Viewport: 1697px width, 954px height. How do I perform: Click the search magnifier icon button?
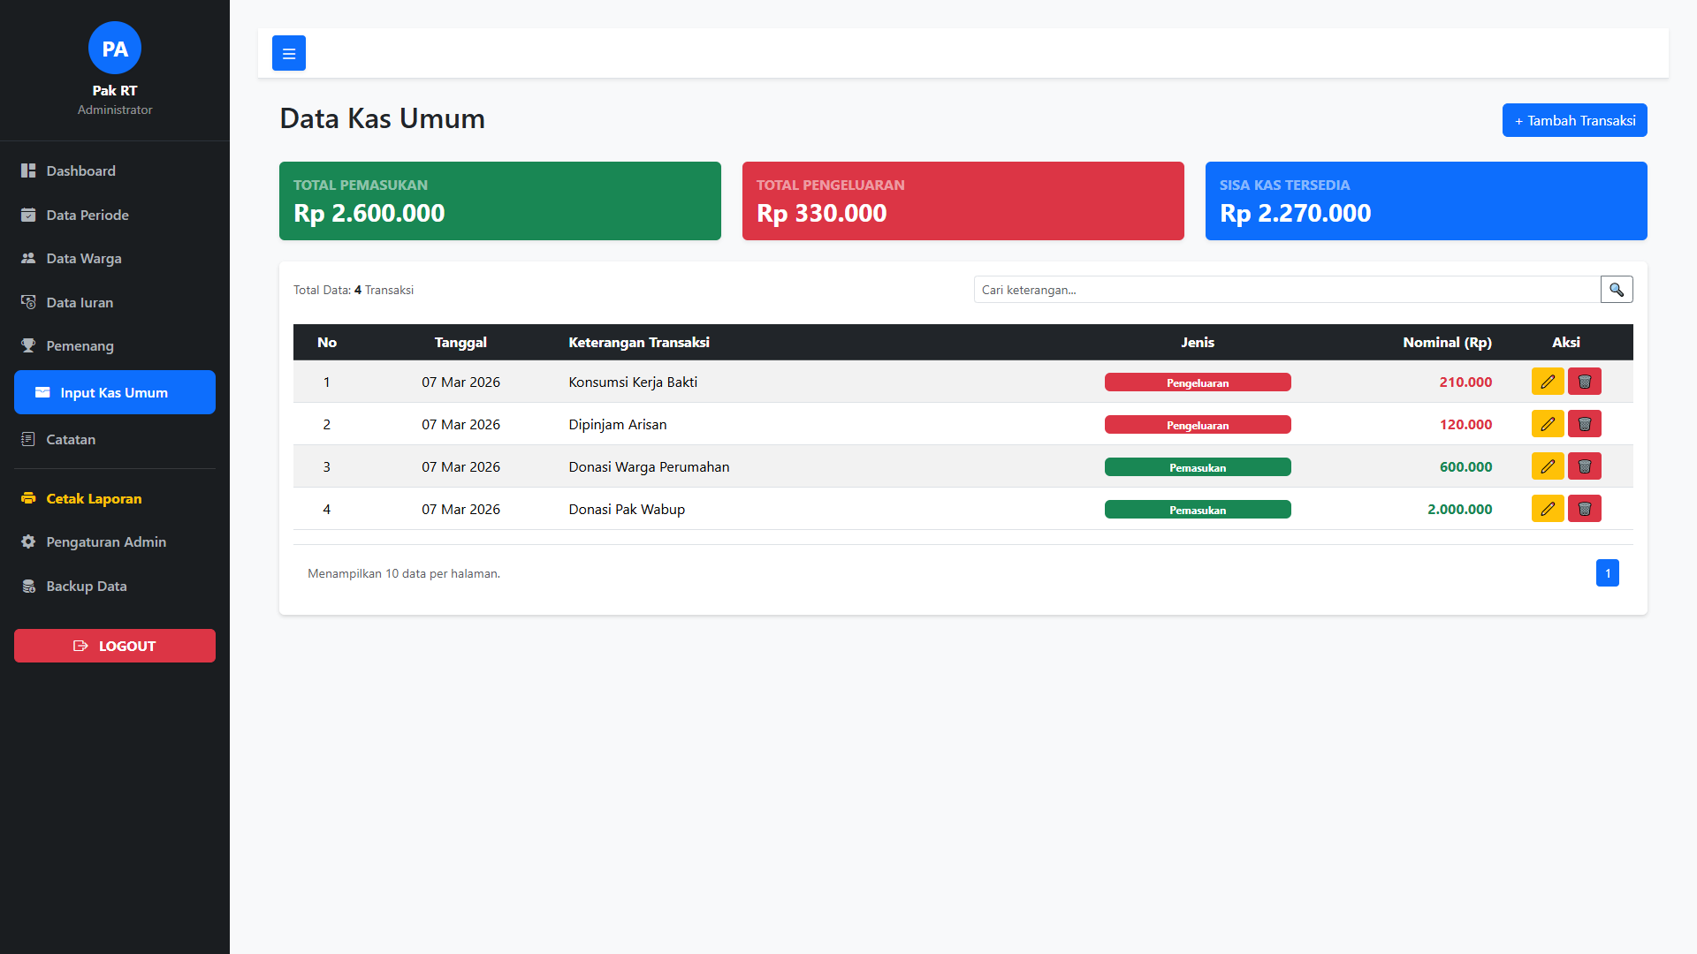point(1616,290)
